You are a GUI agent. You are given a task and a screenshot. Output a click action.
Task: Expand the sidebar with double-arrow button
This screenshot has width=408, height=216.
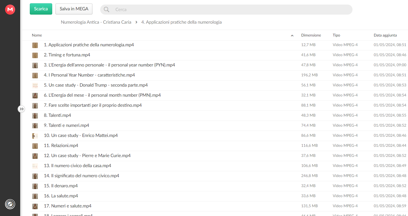tap(21, 109)
